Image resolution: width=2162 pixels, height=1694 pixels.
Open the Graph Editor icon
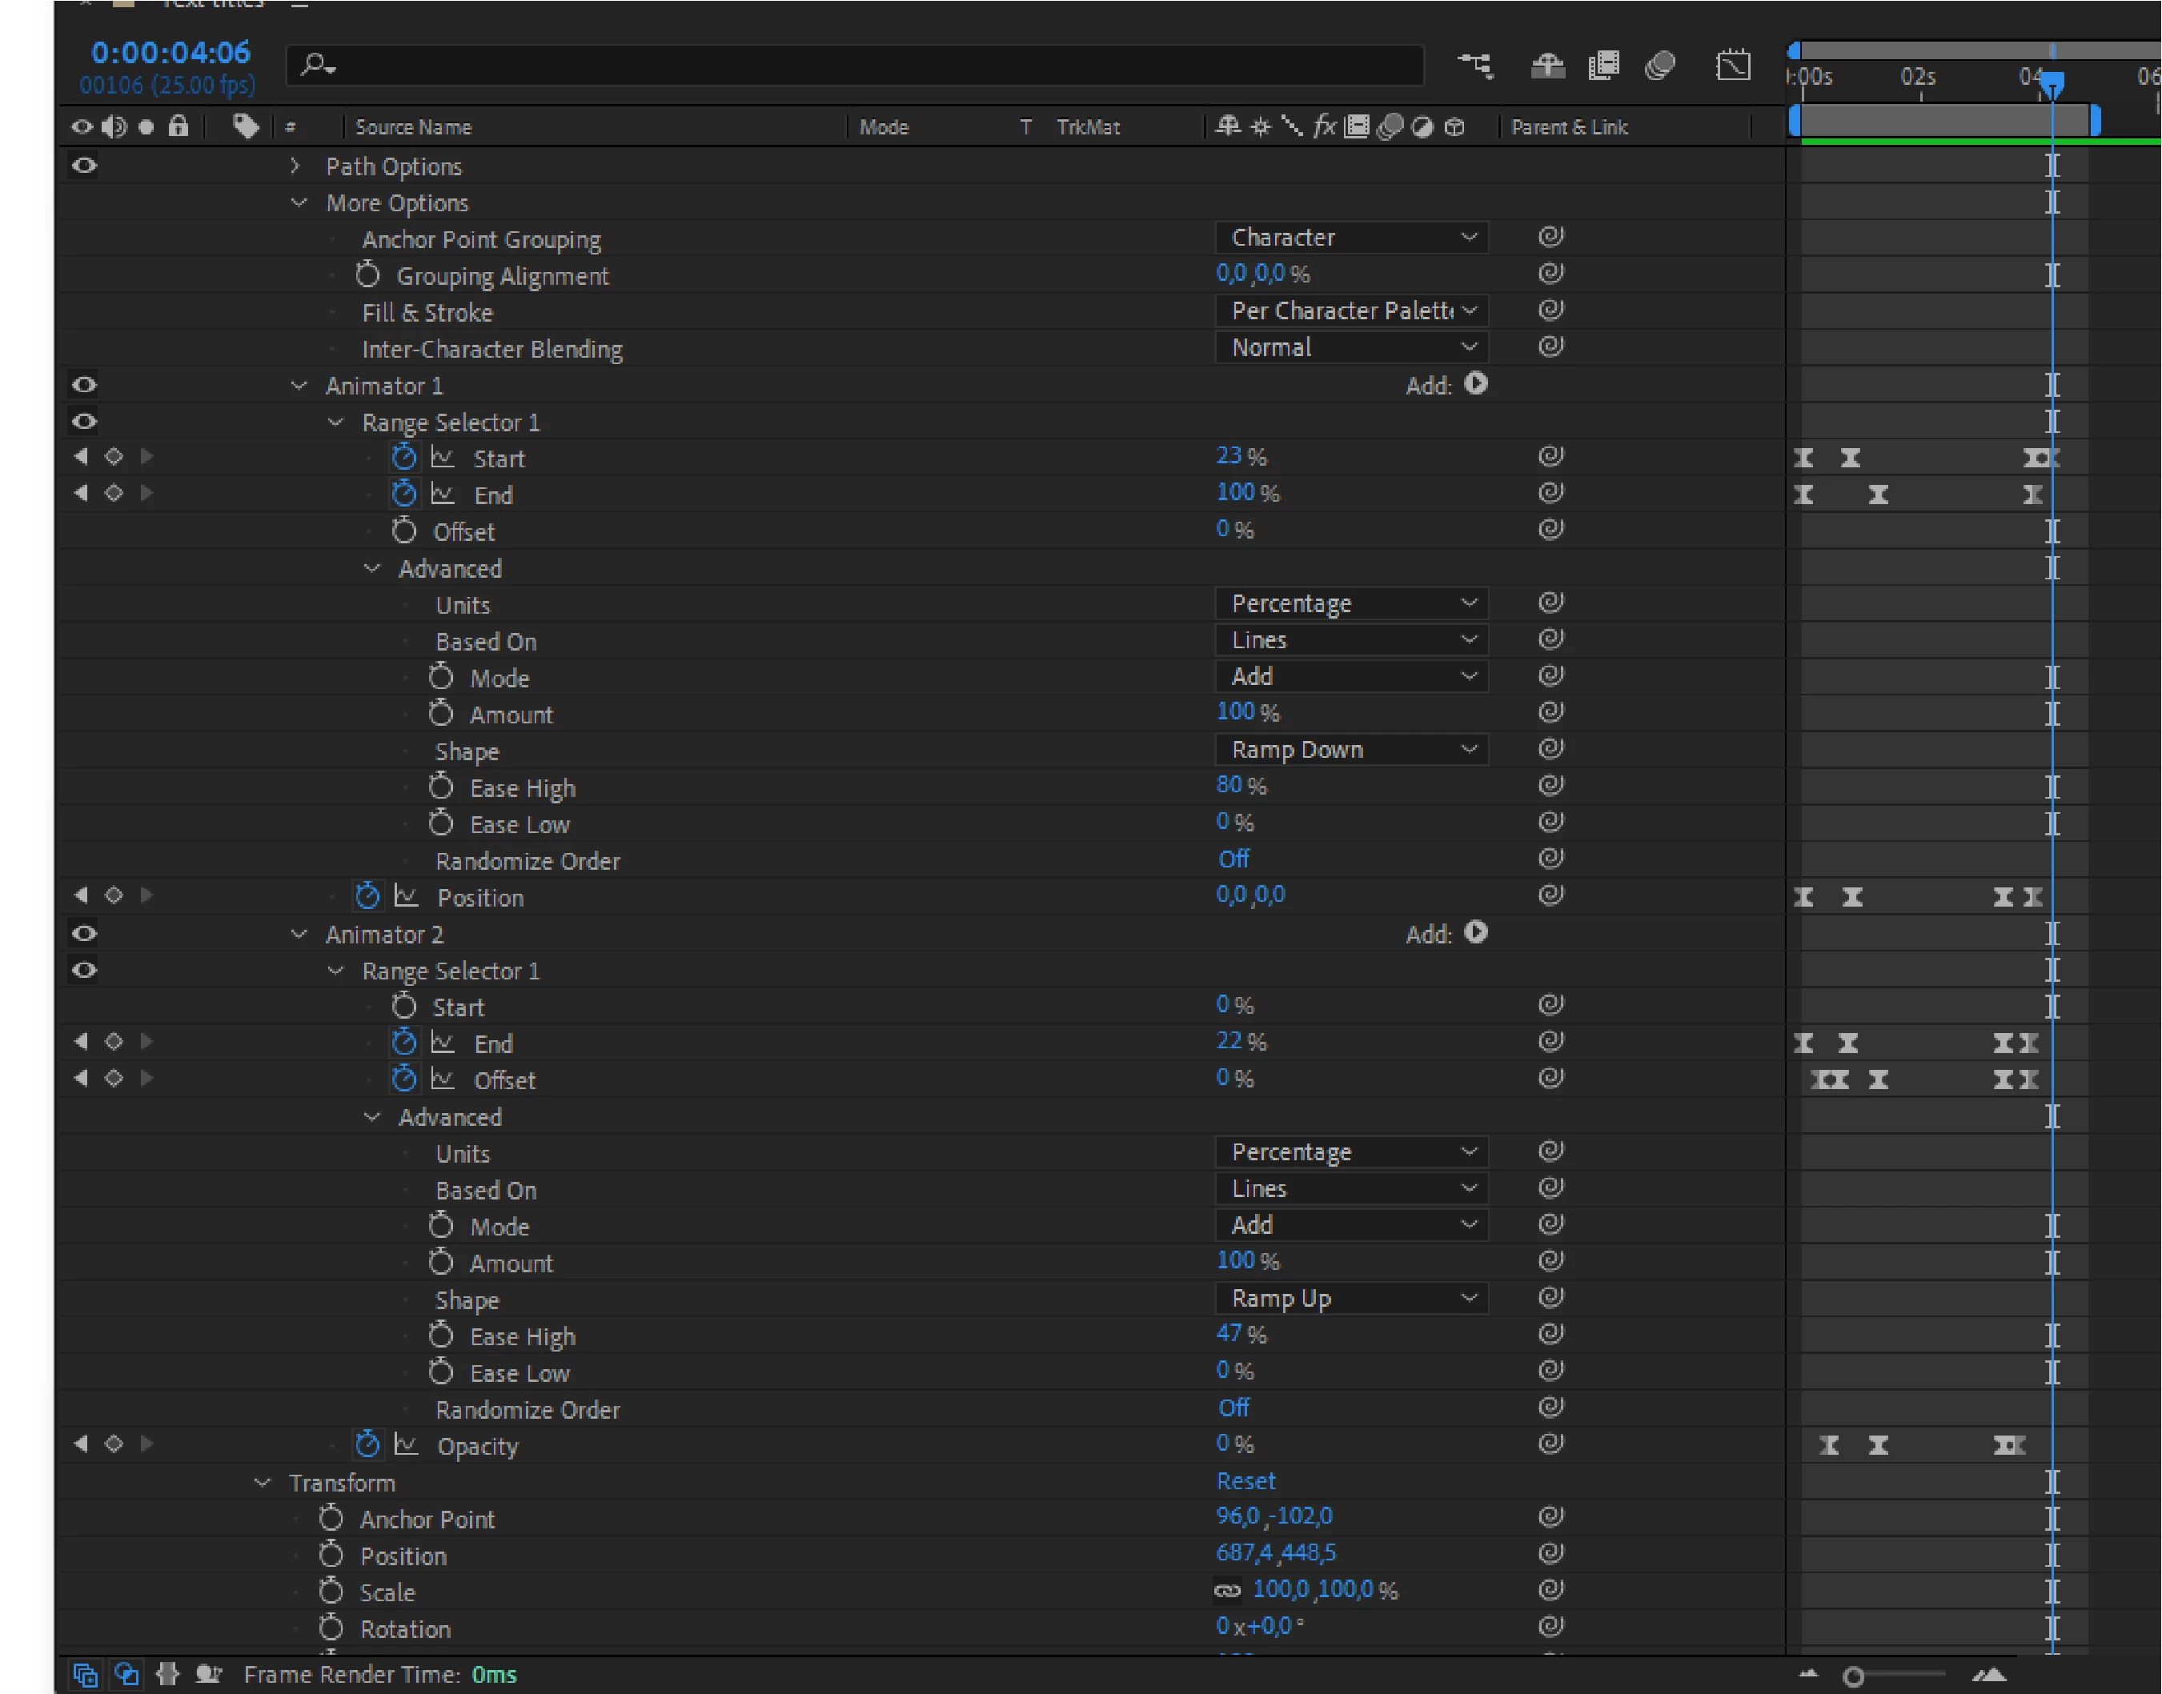click(x=1732, y=66)
